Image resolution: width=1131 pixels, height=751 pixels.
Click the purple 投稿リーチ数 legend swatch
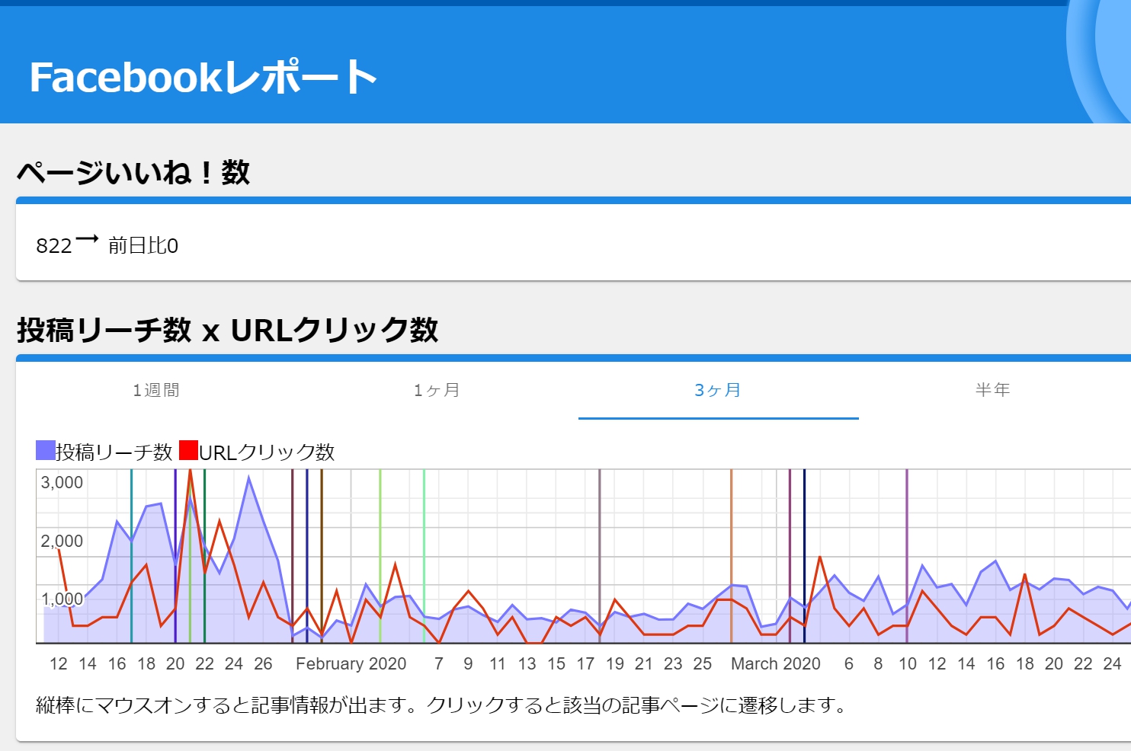coord(43,451)
